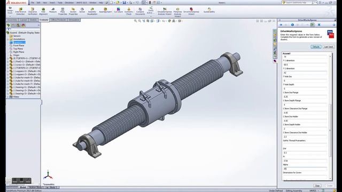Switch to the Sketch ribbon tab
This screenshot has width=342, height=192.
[x=33, y=20]
